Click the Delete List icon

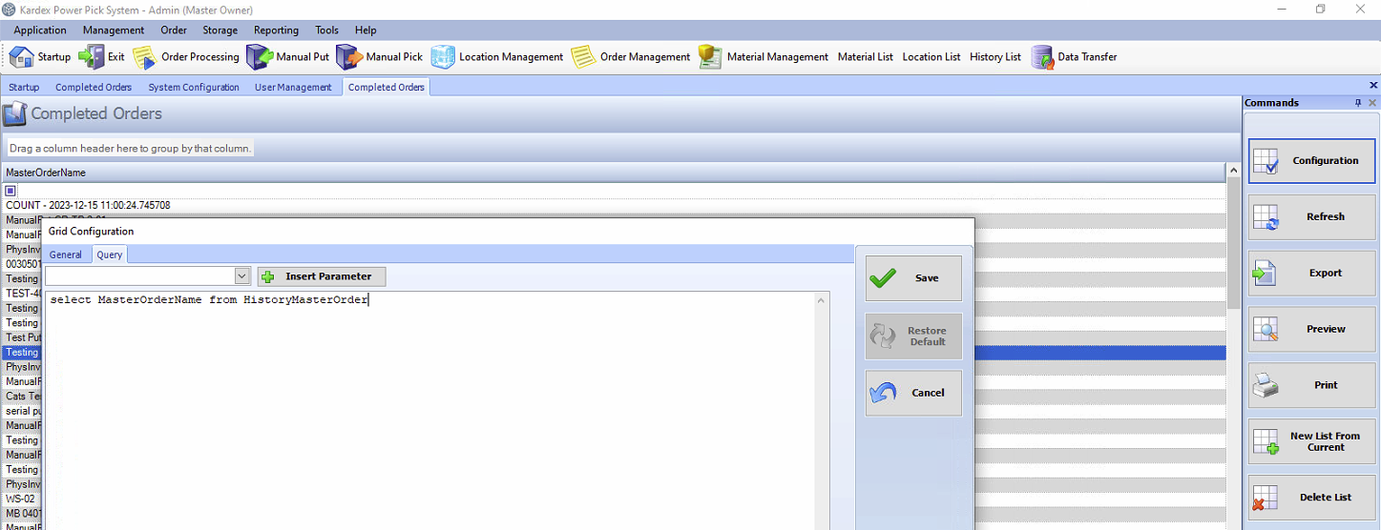point(1266,498)
